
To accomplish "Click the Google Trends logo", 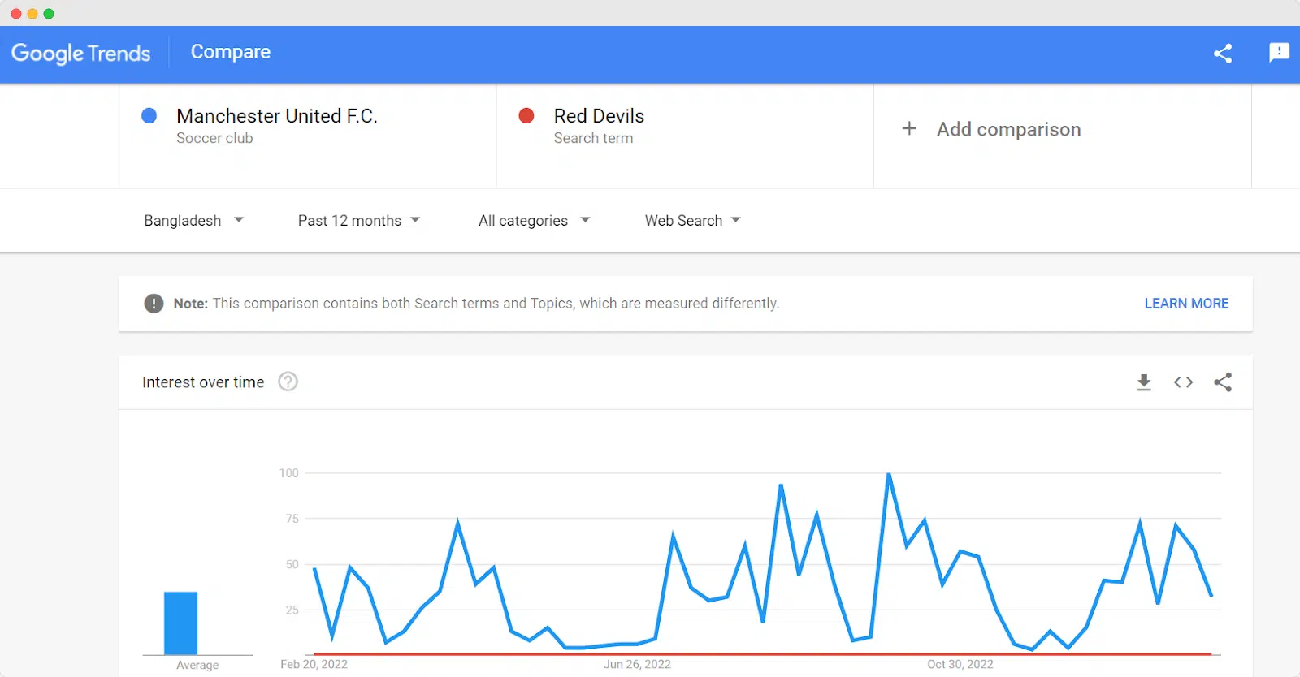I will (81, 54).
